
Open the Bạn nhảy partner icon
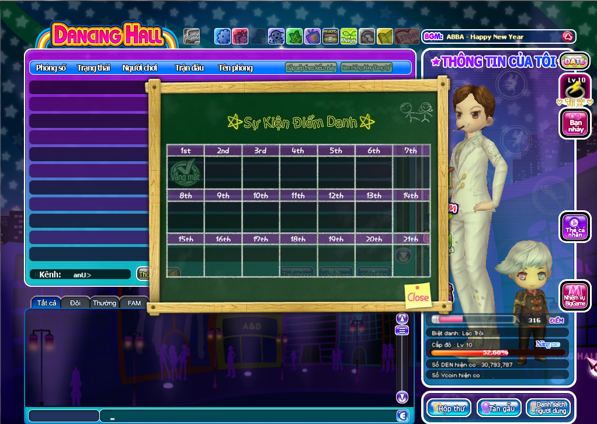tap(575, 123)
